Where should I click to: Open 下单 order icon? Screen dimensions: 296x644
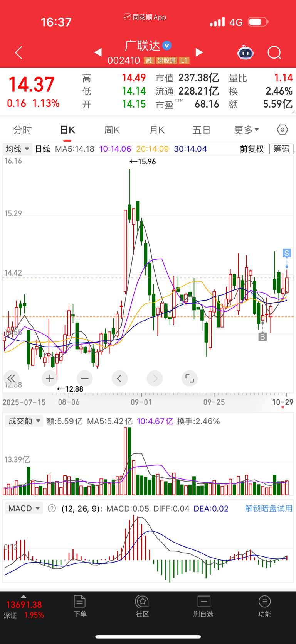pos(80,606)
